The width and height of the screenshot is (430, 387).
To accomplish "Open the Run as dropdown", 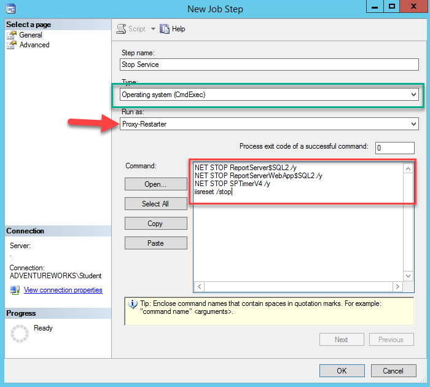I will 413,124.
